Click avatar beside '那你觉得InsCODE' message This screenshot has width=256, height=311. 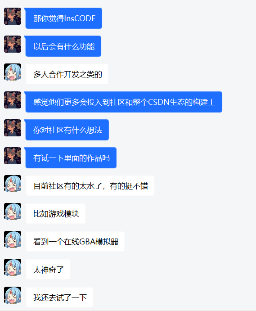tap(13, 16)
